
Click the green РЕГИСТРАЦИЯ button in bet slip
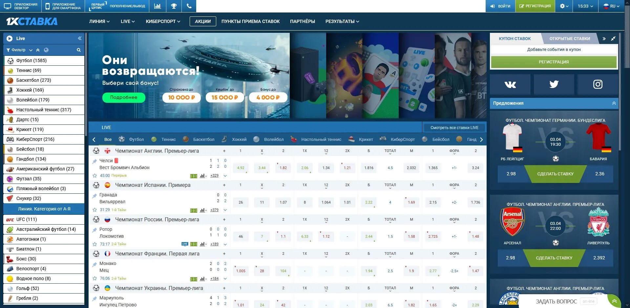(x=554, y=62)
